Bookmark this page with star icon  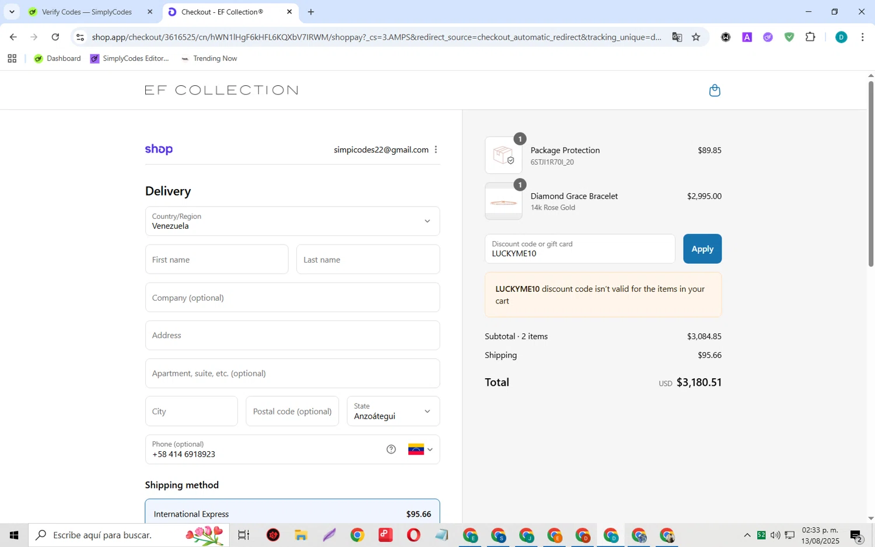(x=696, y=37)
